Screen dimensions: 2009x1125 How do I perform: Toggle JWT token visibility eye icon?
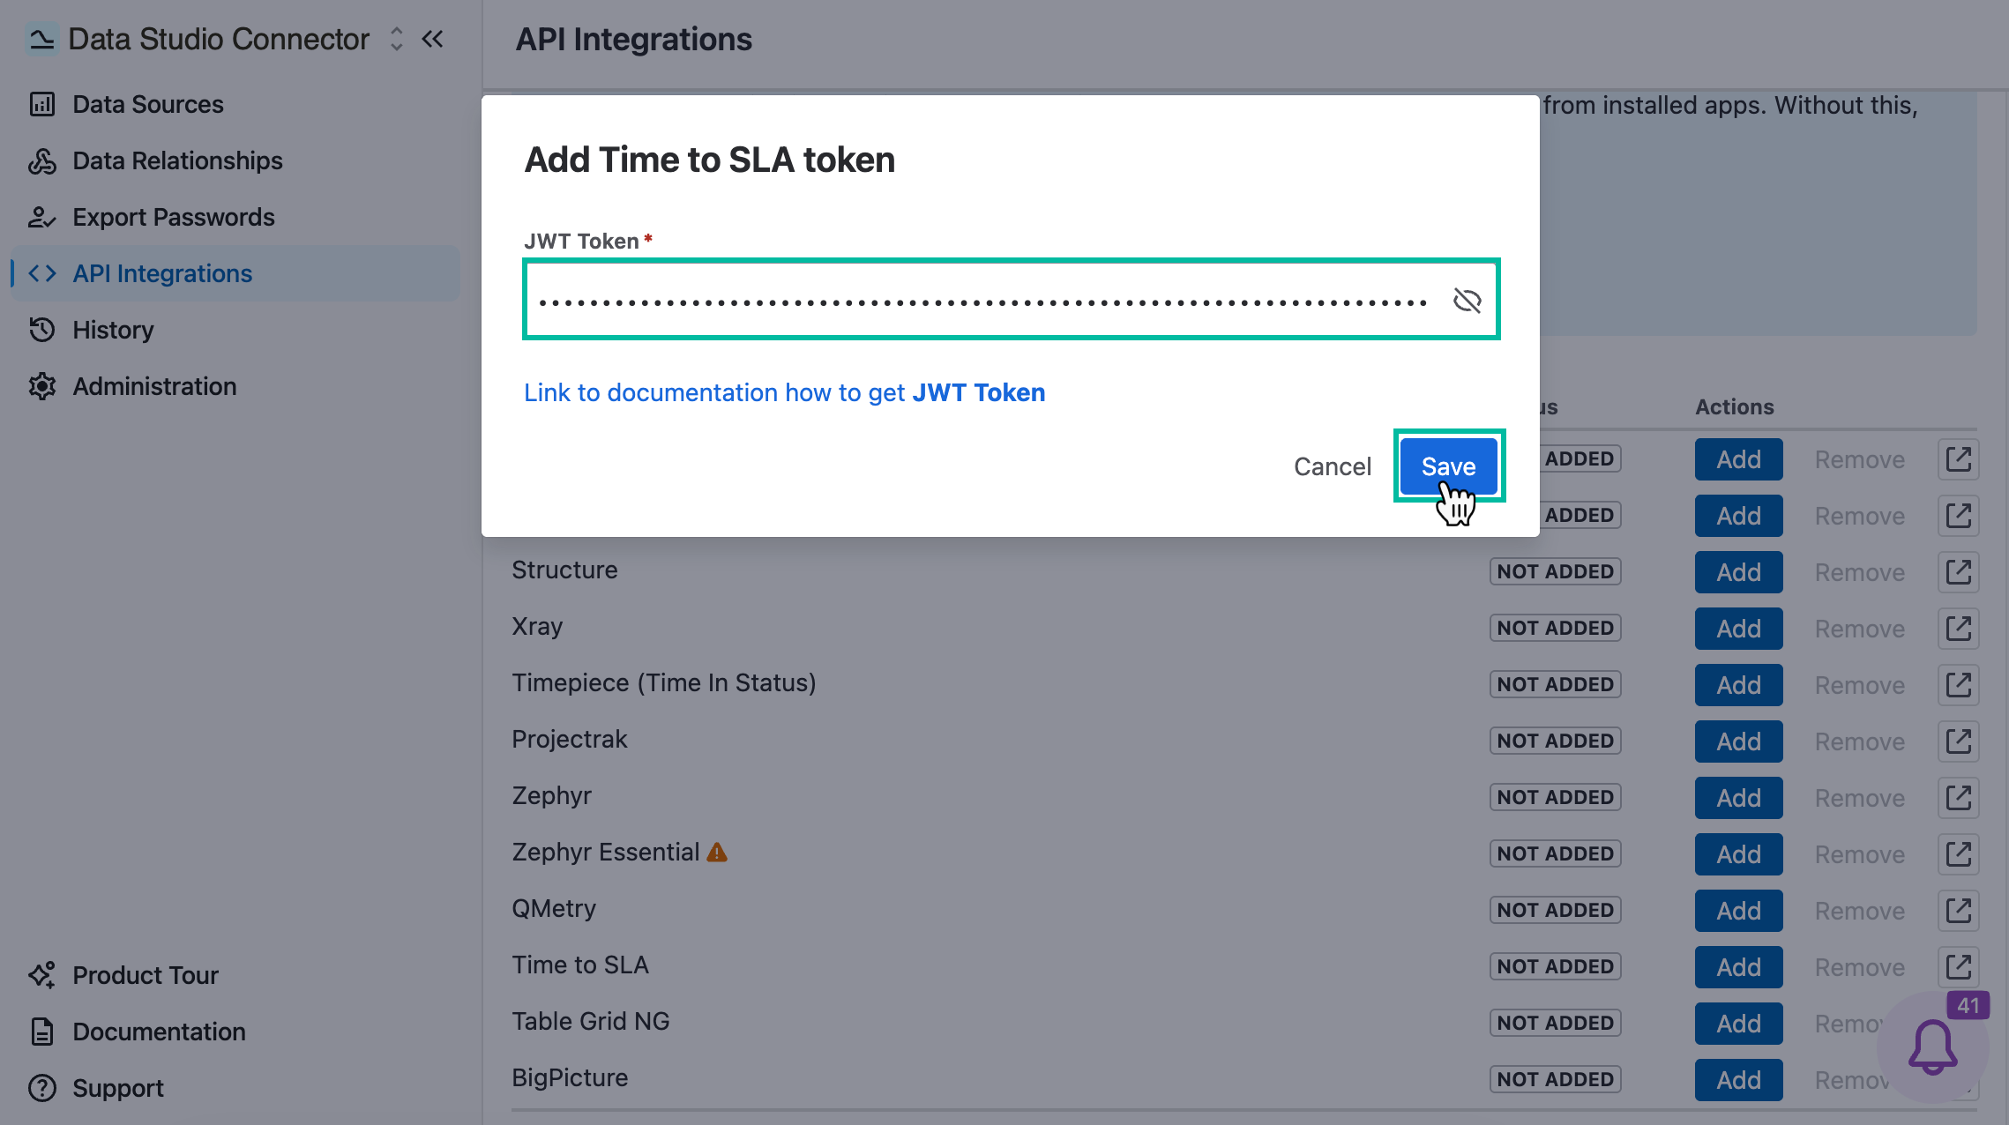click(1467, 301)
